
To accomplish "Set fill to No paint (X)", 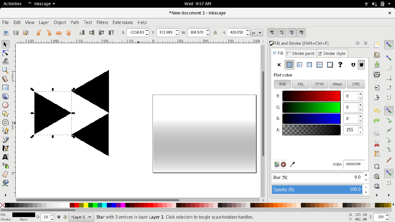I will tap(279, 65).
